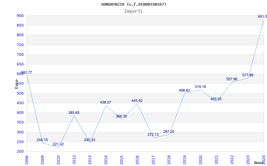Click the x-axis year 2010
This screenshot has width=267, height=166.
point(58,160)
